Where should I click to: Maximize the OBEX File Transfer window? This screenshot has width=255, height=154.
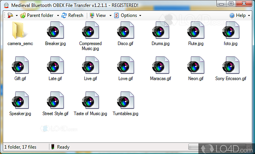[x=231, y=4]
